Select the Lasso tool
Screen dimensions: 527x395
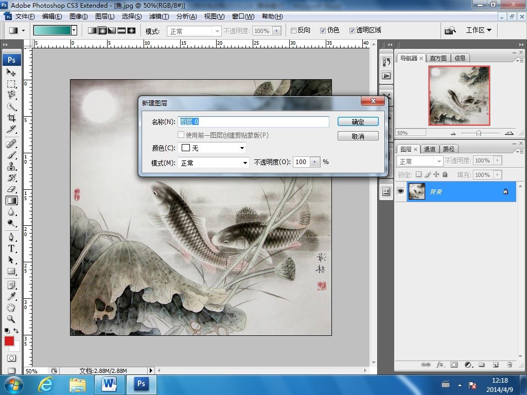point(11,95)
